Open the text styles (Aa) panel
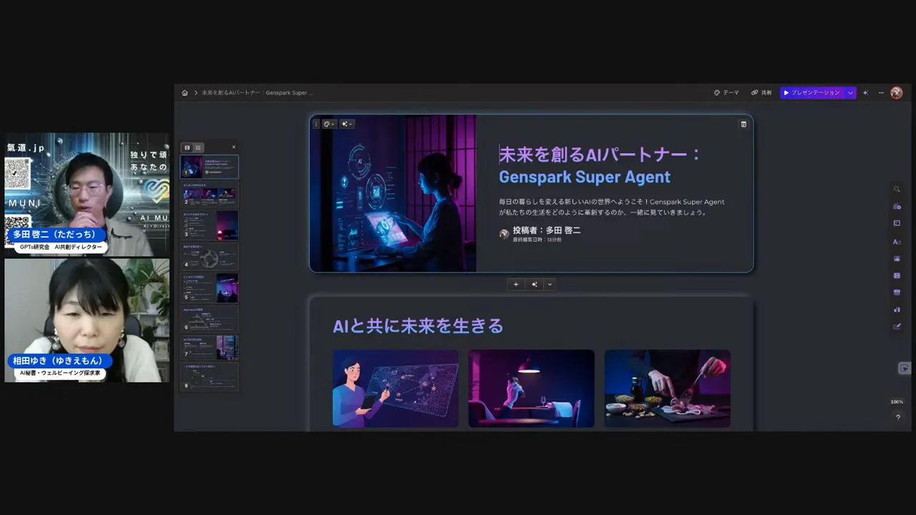Image resolution: width=916 pixels, height=515 pixels. pos(897,242)
